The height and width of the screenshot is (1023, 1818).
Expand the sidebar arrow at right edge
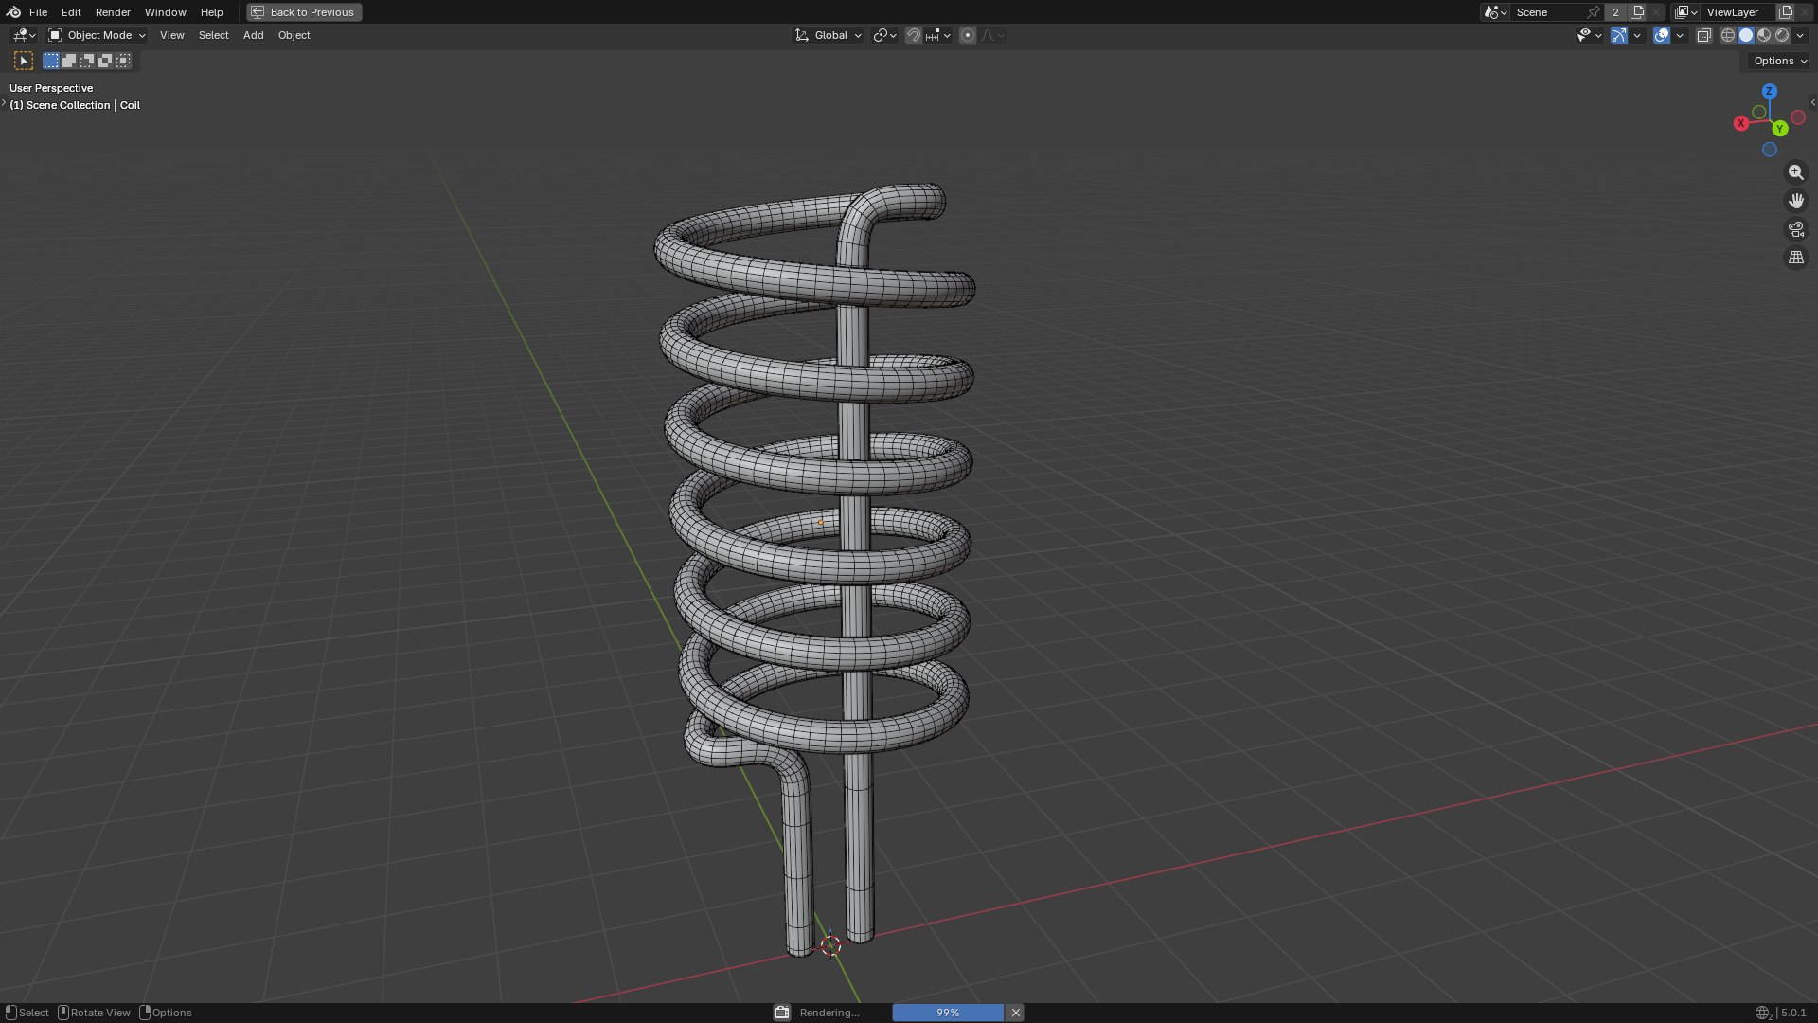[x=1812, y=102]
